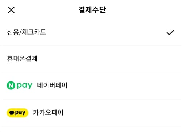Select 휴대폰결제 payment option
The height and width of the screenshot is (132, 182).
click(x=91, y=59)
